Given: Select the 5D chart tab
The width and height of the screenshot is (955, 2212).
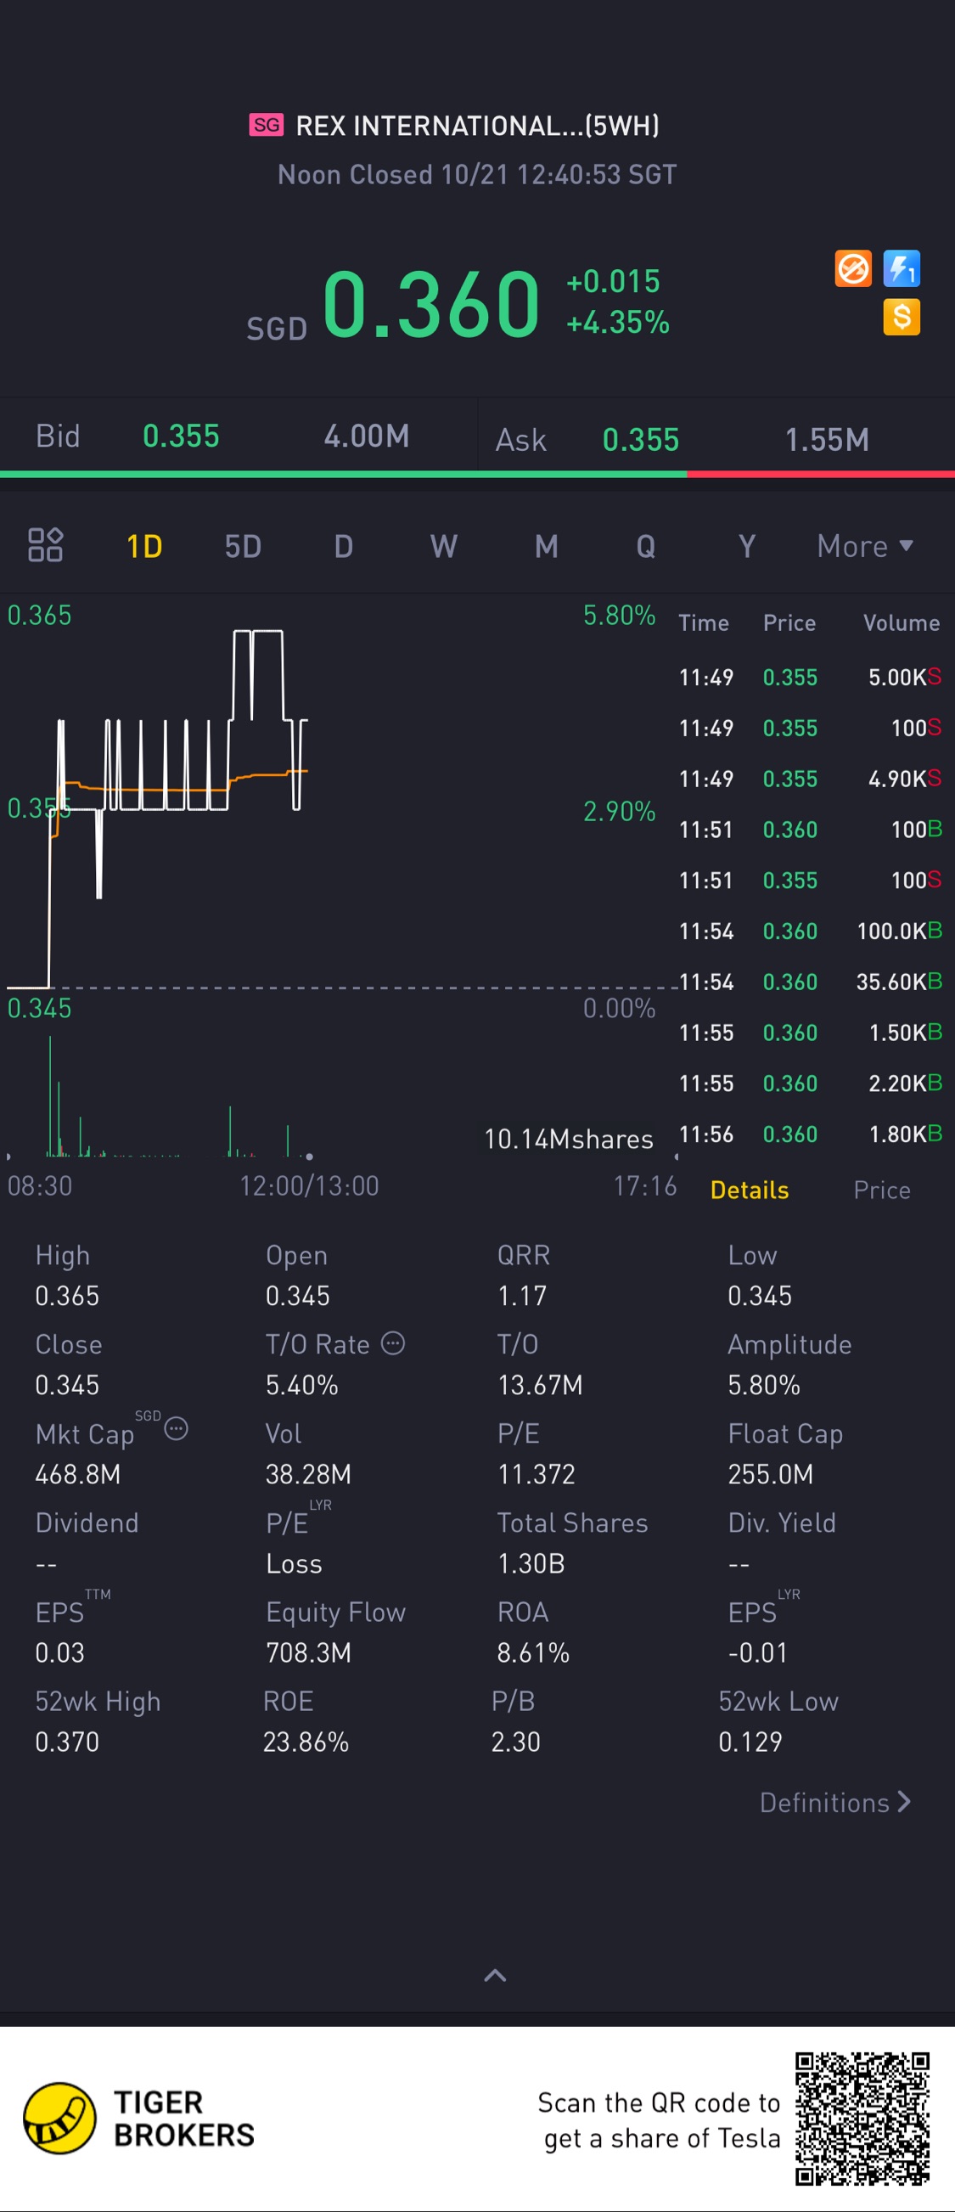Looking at the screenshot, I should coord(243,546).
